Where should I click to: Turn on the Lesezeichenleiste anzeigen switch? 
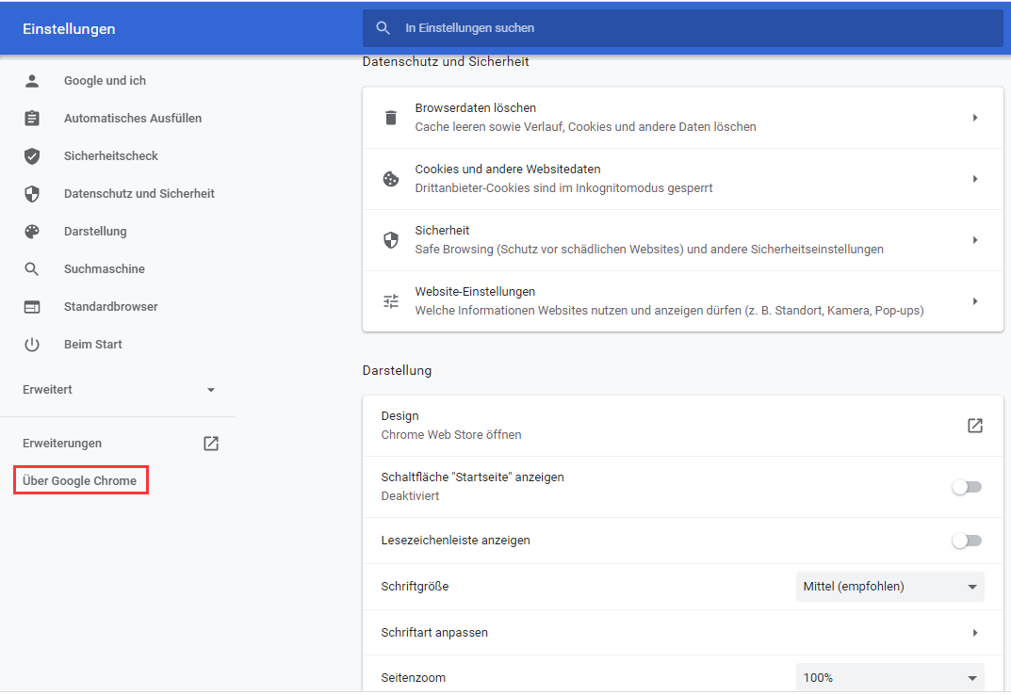click(x=967, y=541)
